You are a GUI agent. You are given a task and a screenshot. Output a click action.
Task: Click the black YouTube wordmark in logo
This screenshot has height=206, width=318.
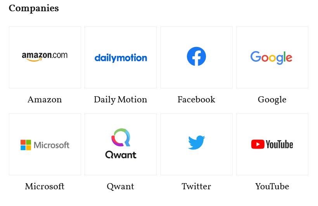click(280, 144)
